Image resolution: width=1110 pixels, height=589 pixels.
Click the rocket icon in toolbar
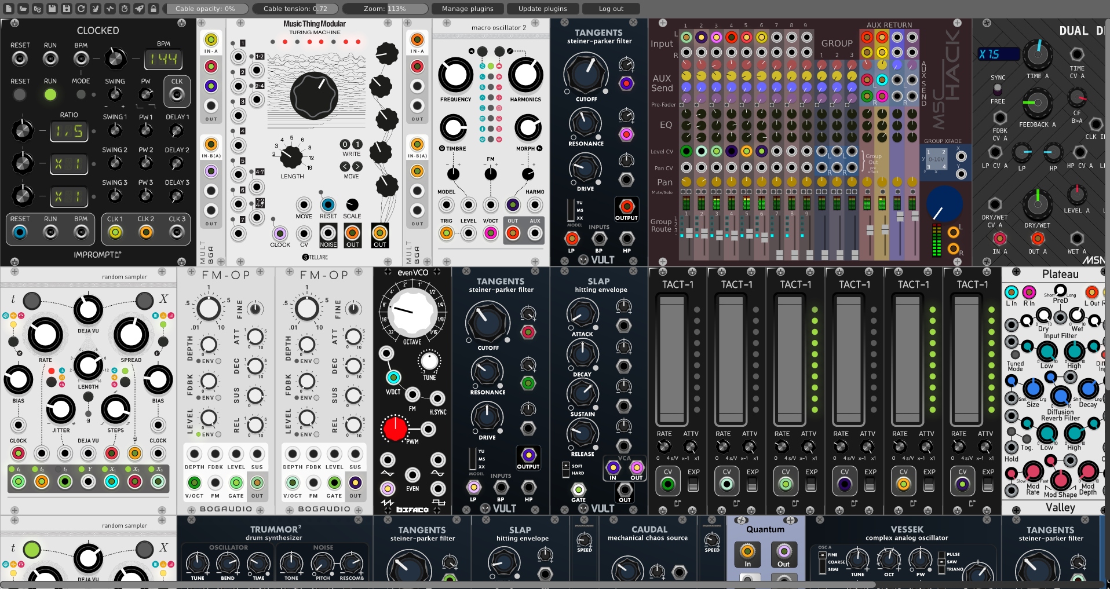(138, 9)
